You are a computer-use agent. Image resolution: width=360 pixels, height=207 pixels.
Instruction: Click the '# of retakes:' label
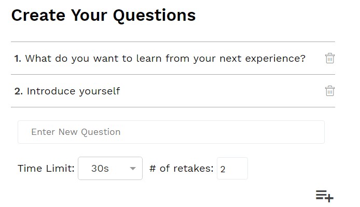coord(182,169)
